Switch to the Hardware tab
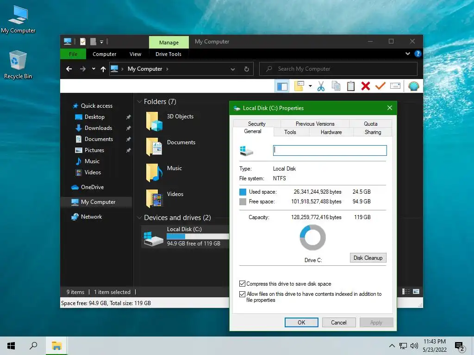Image resolution: width=474 pixels, height=355 pixels. point(331,132)
